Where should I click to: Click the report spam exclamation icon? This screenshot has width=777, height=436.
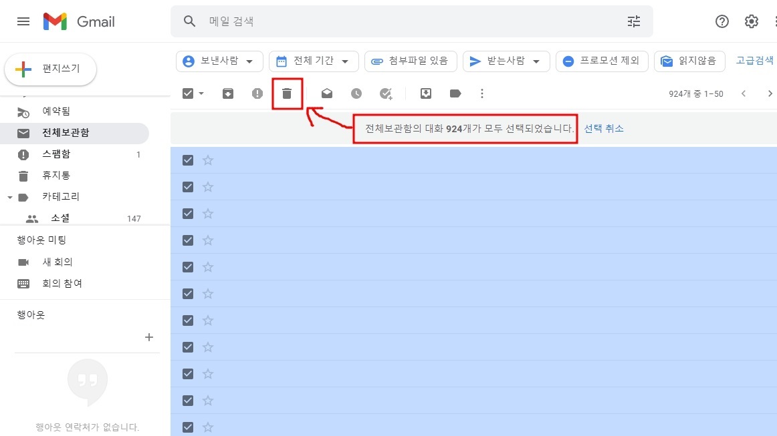coord(257,93)
